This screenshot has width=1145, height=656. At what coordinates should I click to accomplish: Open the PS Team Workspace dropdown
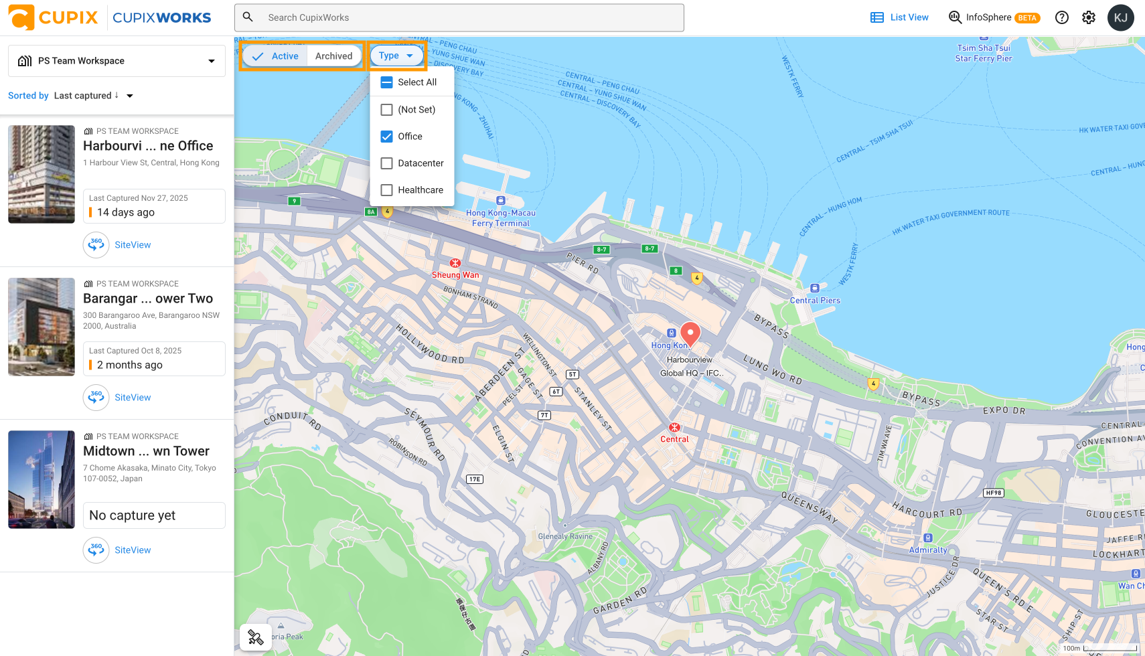[x=117, y=61]
